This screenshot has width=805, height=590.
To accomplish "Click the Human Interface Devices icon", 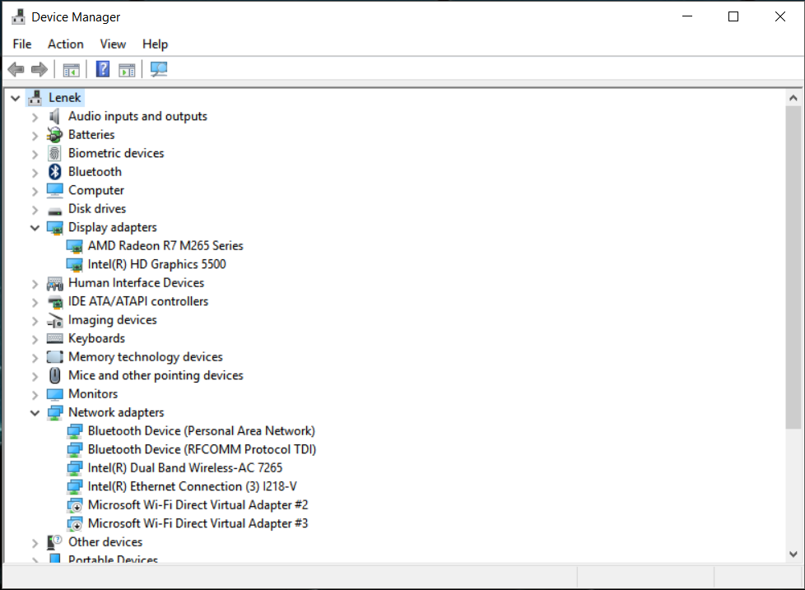I will click(x=55, y=283).
